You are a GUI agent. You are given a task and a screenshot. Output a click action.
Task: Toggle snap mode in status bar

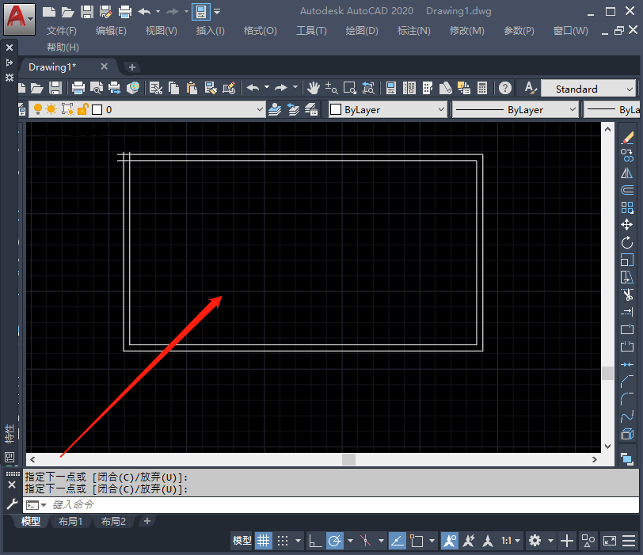click(x=283, y=541)
